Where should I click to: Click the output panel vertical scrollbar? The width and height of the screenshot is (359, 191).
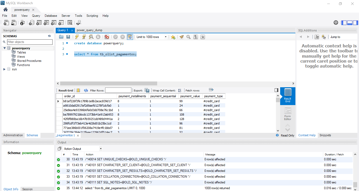[355, 184]
